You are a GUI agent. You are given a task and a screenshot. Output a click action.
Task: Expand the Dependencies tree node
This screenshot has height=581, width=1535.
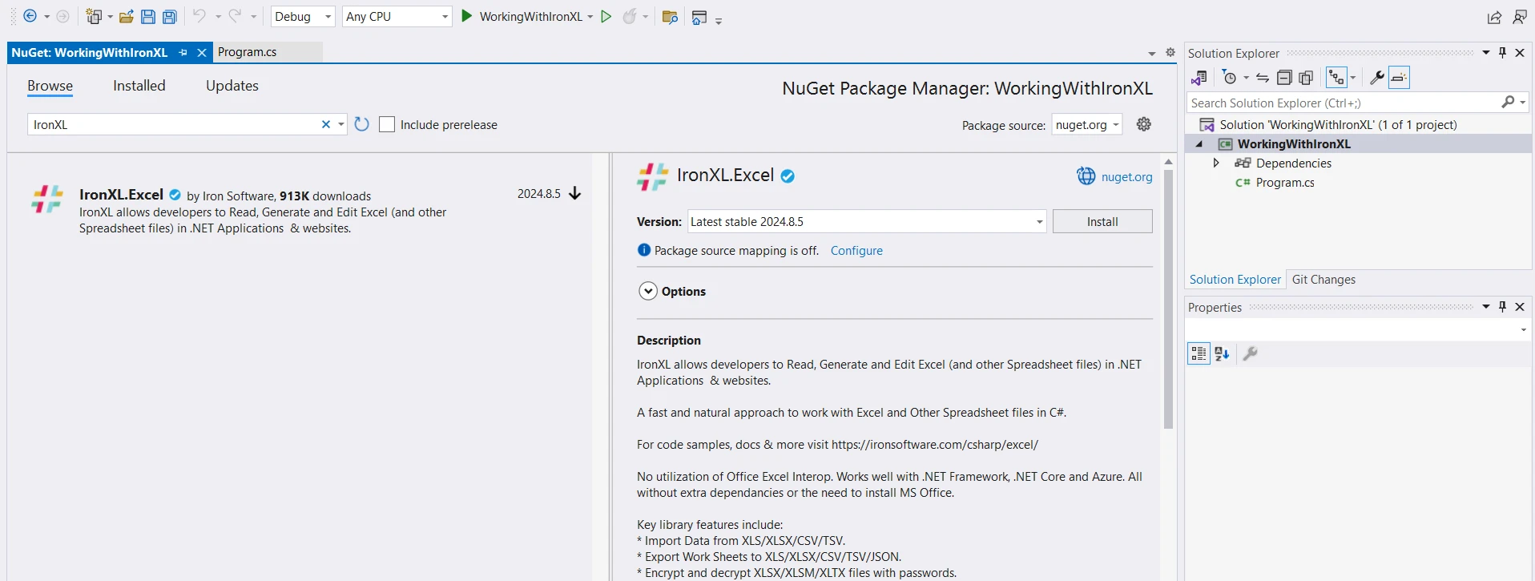[x=1216, y=163]
